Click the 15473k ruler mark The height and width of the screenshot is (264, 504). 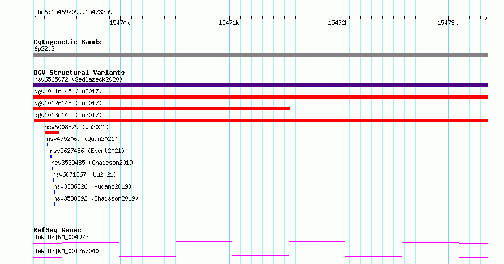pos(447,23)
